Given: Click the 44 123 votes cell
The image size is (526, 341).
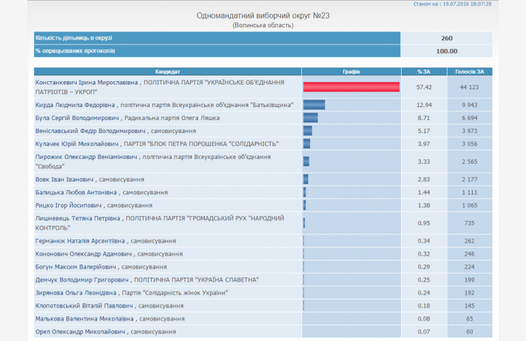Looking at the screenshot, I should click(x=469, y=87).
